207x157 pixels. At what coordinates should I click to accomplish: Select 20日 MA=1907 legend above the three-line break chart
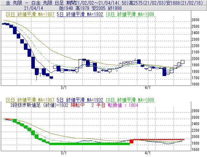(x=30, y=100)
